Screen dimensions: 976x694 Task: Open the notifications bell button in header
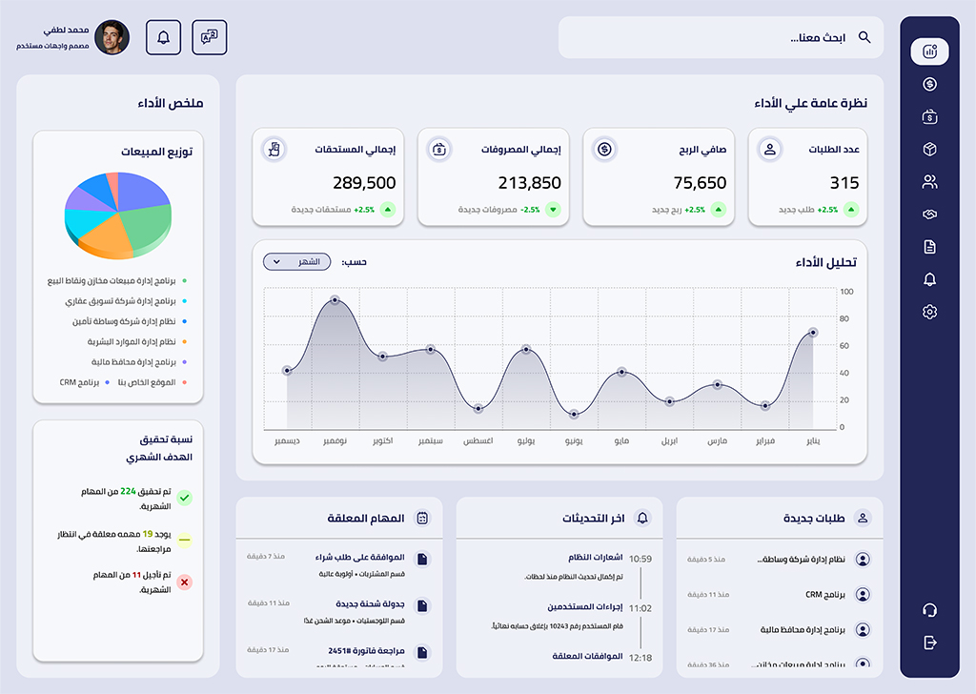pyautogui.click(x=163, y=37)
